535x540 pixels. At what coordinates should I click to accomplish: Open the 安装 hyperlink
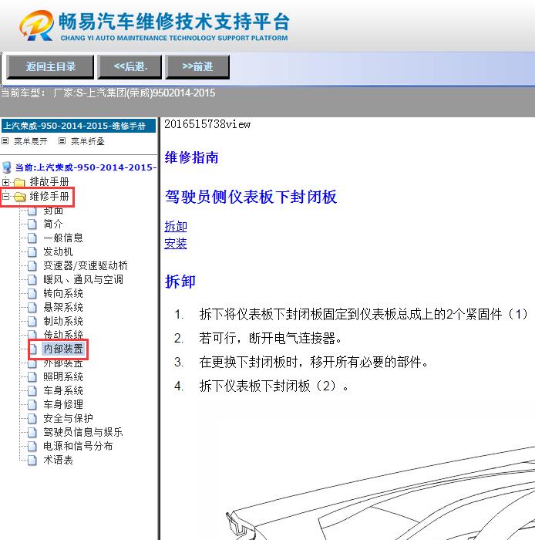pos(176,244)
